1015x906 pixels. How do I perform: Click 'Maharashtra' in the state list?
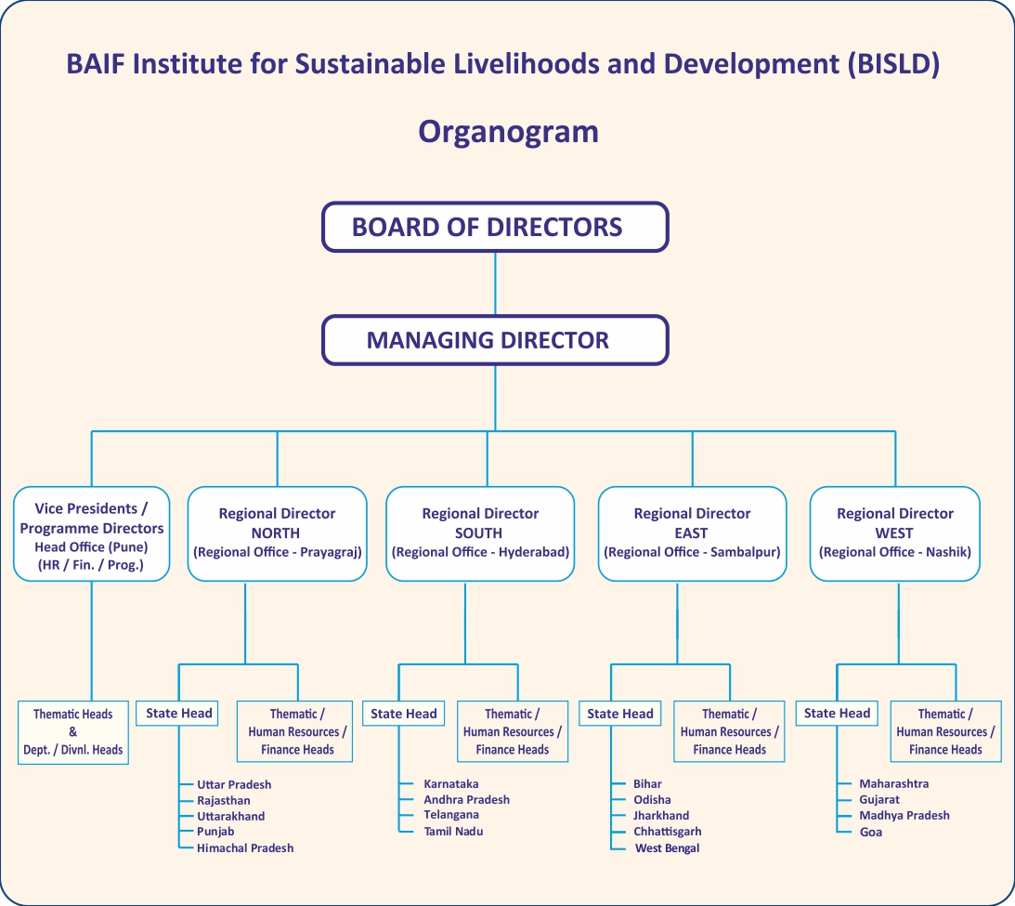tap(894, 783)
